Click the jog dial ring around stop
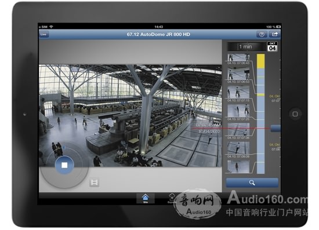This screenshot has width=319, height=230. tap(64, 165)
